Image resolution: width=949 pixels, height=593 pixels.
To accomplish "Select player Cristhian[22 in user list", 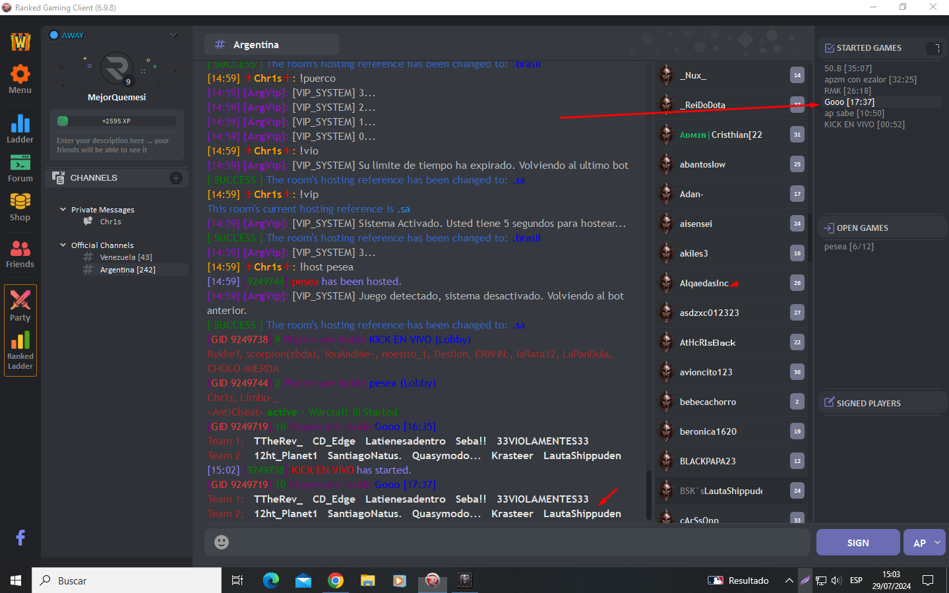I will (721, 135).
